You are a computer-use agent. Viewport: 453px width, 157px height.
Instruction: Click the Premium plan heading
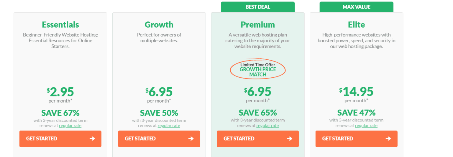(x=258, y=24)
